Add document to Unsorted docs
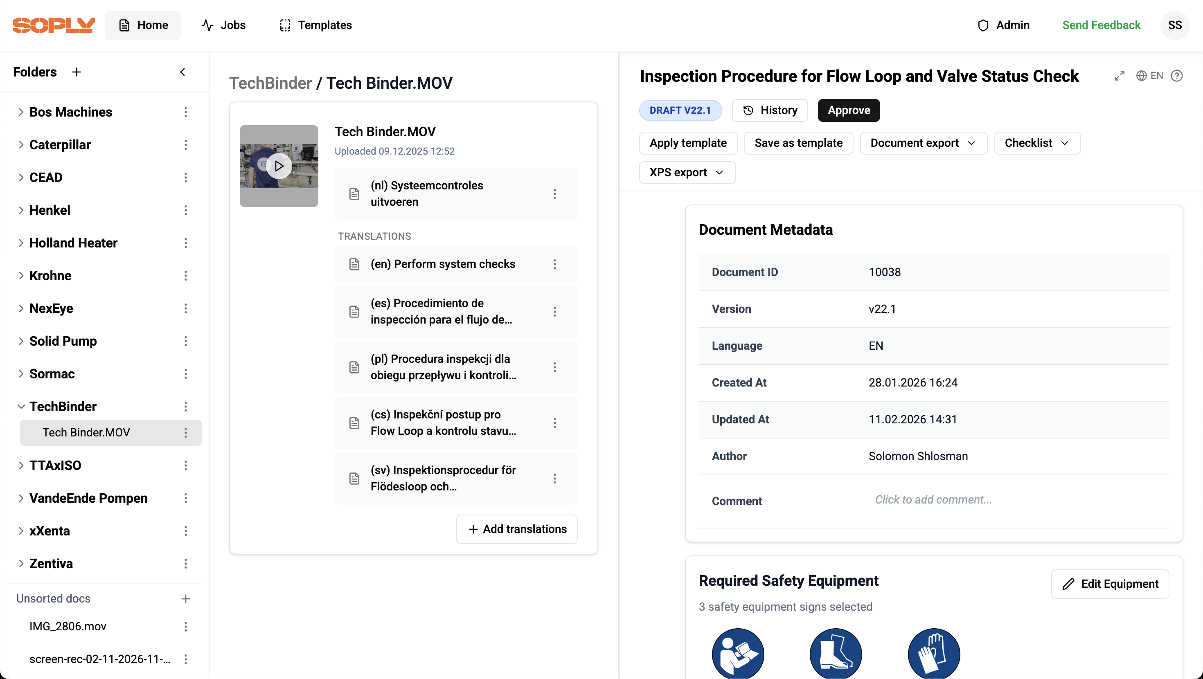 point(185,599)
